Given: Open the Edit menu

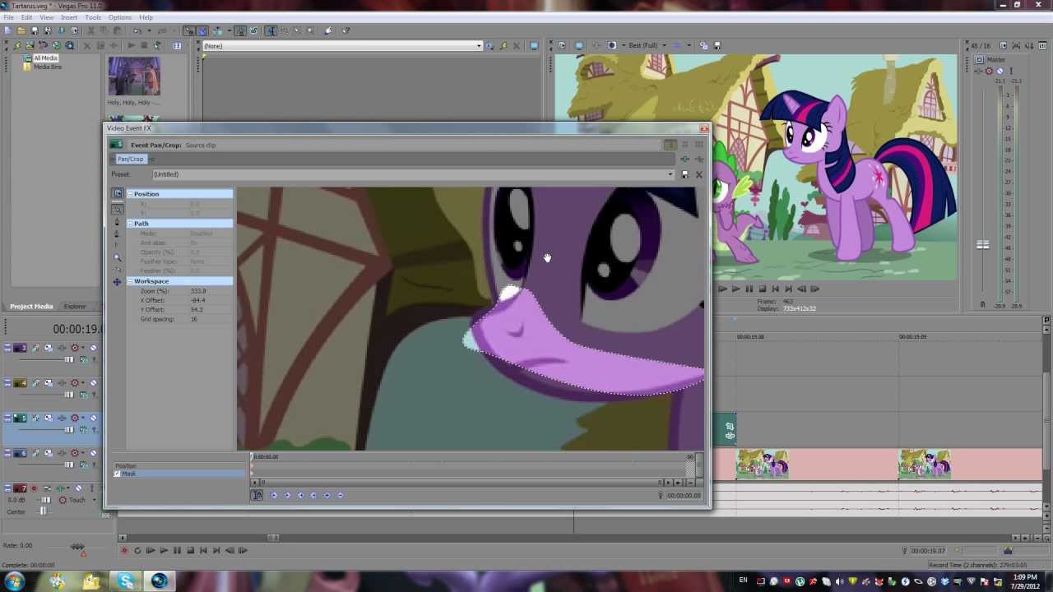Looking at the screenshot, I should (x=27, y=17).
